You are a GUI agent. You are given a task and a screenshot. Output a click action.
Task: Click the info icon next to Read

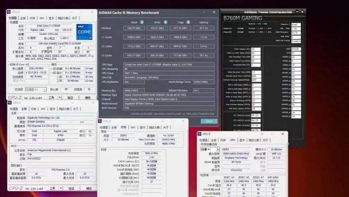coord(142,22)
